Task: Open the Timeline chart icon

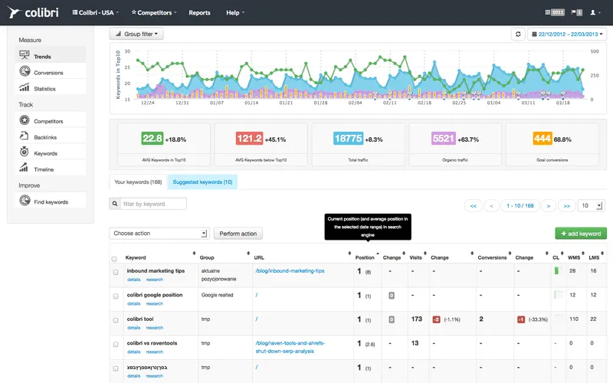Action: pyautogui.click(x=24, y=168)
